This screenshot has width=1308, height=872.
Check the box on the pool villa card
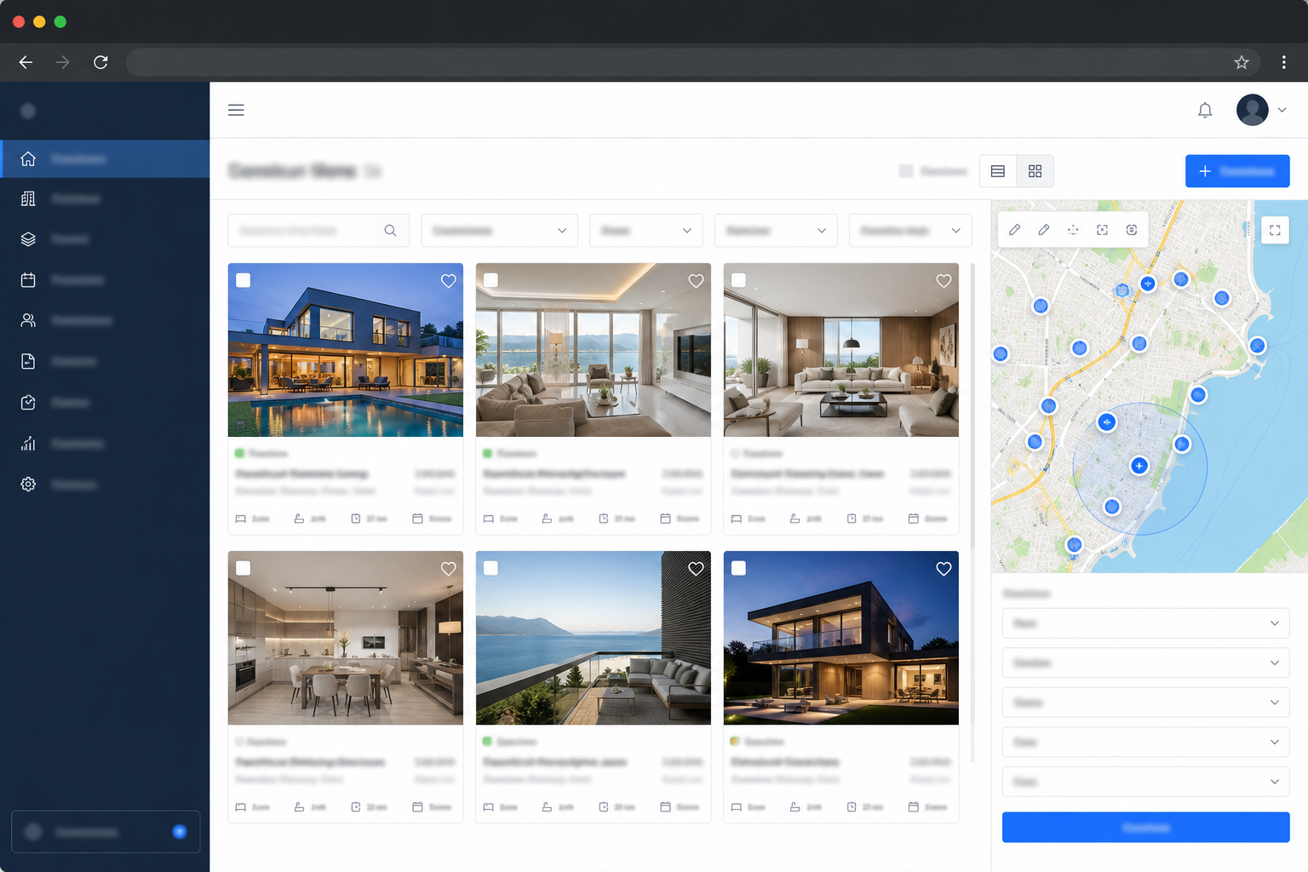[x=244, y=280]
